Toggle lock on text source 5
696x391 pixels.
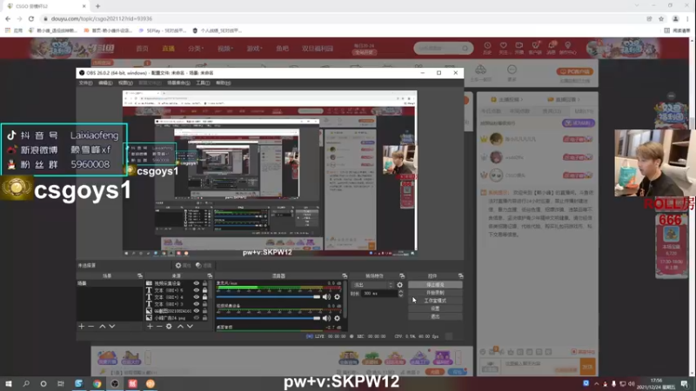coord(204,290)
